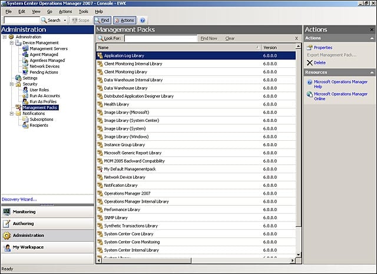Screen dimensions: 377x274
Task: Open the Go menu
Action: click(49, 12)
